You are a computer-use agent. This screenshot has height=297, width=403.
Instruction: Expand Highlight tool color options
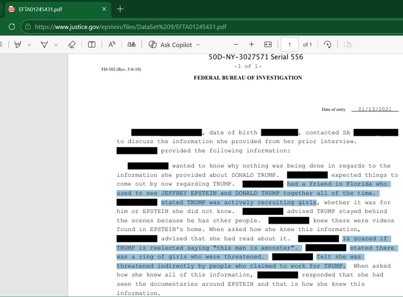coord(29,45)
